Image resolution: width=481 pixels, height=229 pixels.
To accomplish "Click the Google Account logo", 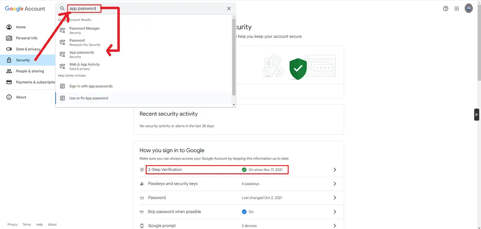I will (x=25, y=9).
